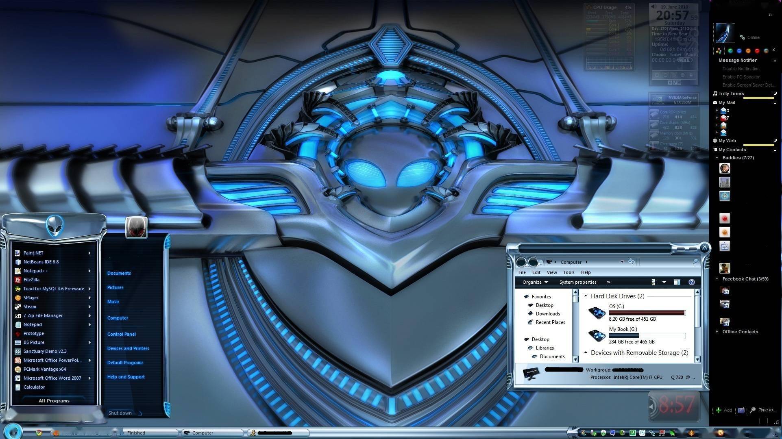Screen dimensions: 782x439
Task: Open the View menu in explorer
Action: [x=551, y=272]
